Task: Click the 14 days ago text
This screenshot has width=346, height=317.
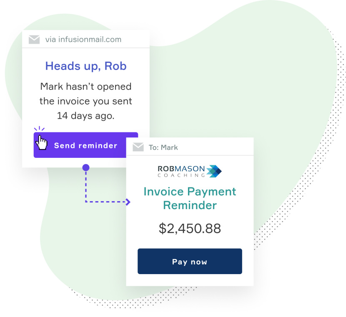Action: (86, 116)
